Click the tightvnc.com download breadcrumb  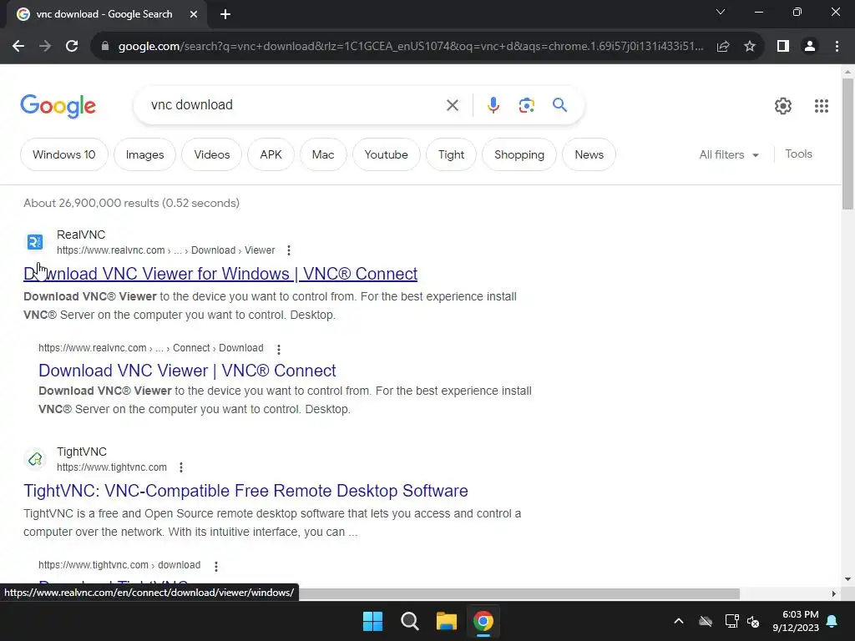click(x=119, y=565)
